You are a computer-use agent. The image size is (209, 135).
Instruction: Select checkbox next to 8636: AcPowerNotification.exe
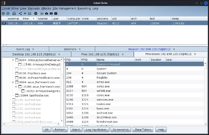click(17, 77)
